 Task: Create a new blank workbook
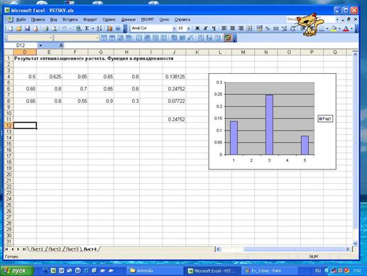11,28
